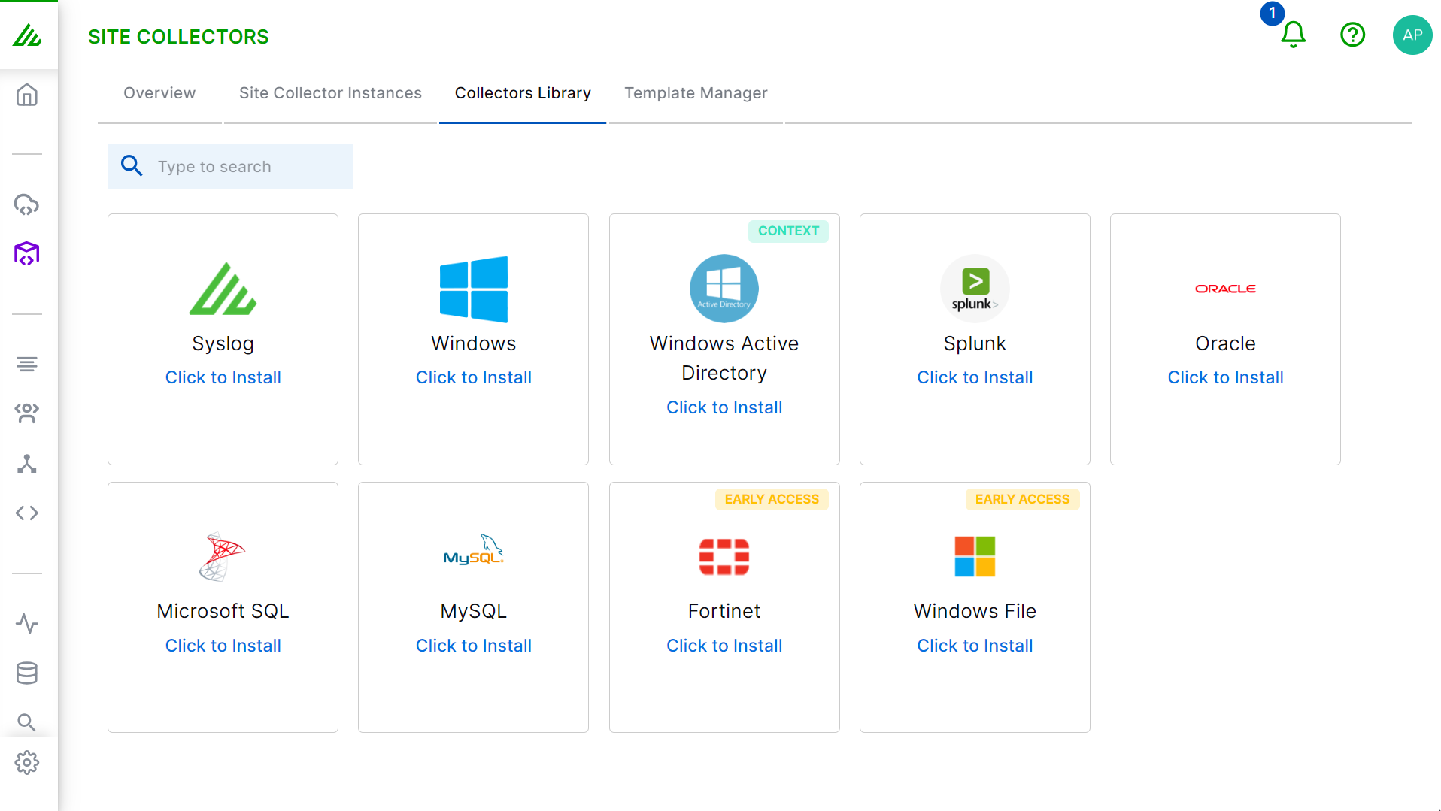1441x811 pixels.
Task: Click the Windows Active Directory logo
Action: tap(724, 289)
